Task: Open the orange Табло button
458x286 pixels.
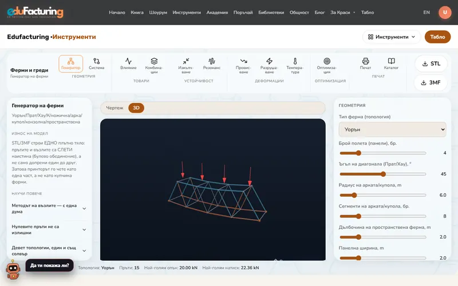Action: tap(437, 37)
